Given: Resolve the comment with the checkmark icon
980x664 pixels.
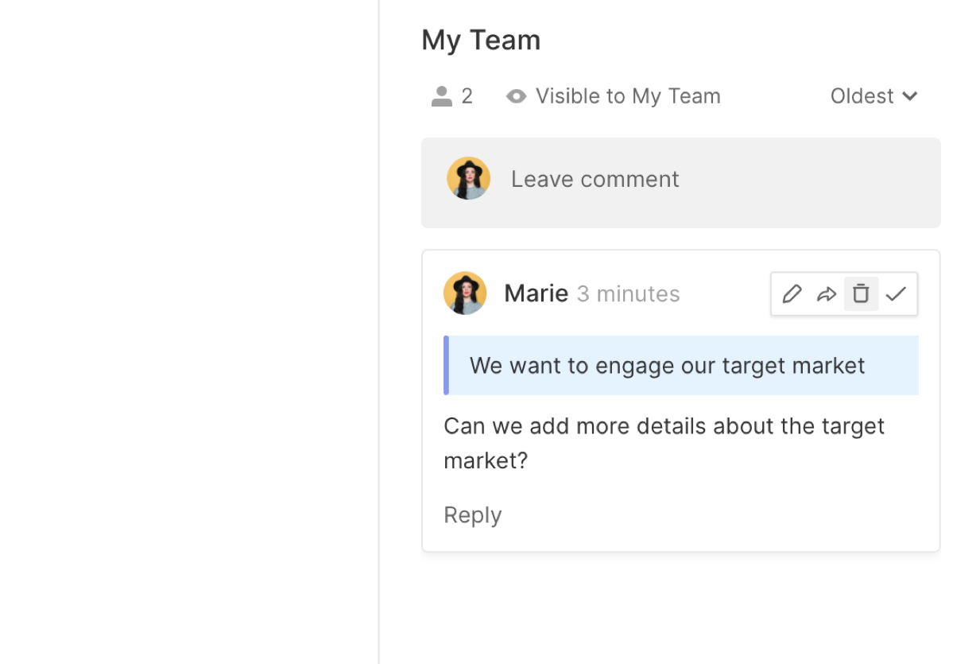Looking at the screenshot, I should (896, 294).
